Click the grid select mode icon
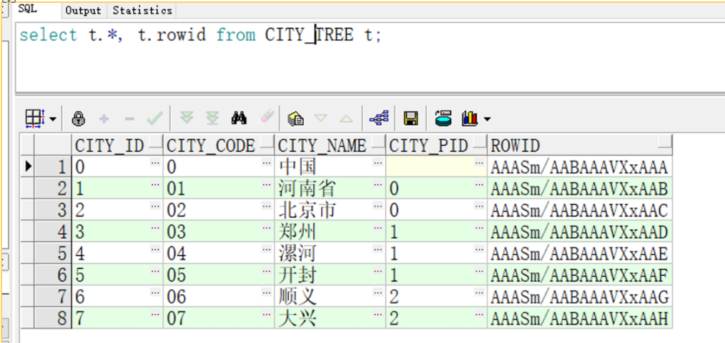725x343 pixels. (35, 119)
